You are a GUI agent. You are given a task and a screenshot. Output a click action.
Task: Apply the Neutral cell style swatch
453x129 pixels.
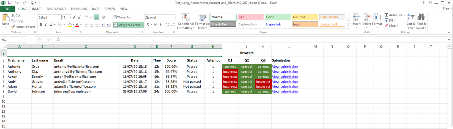click(x=305, y=17)
